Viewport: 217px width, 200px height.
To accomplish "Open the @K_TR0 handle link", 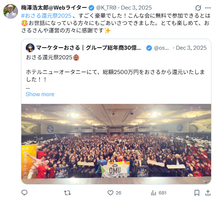I will coord(106,8).
